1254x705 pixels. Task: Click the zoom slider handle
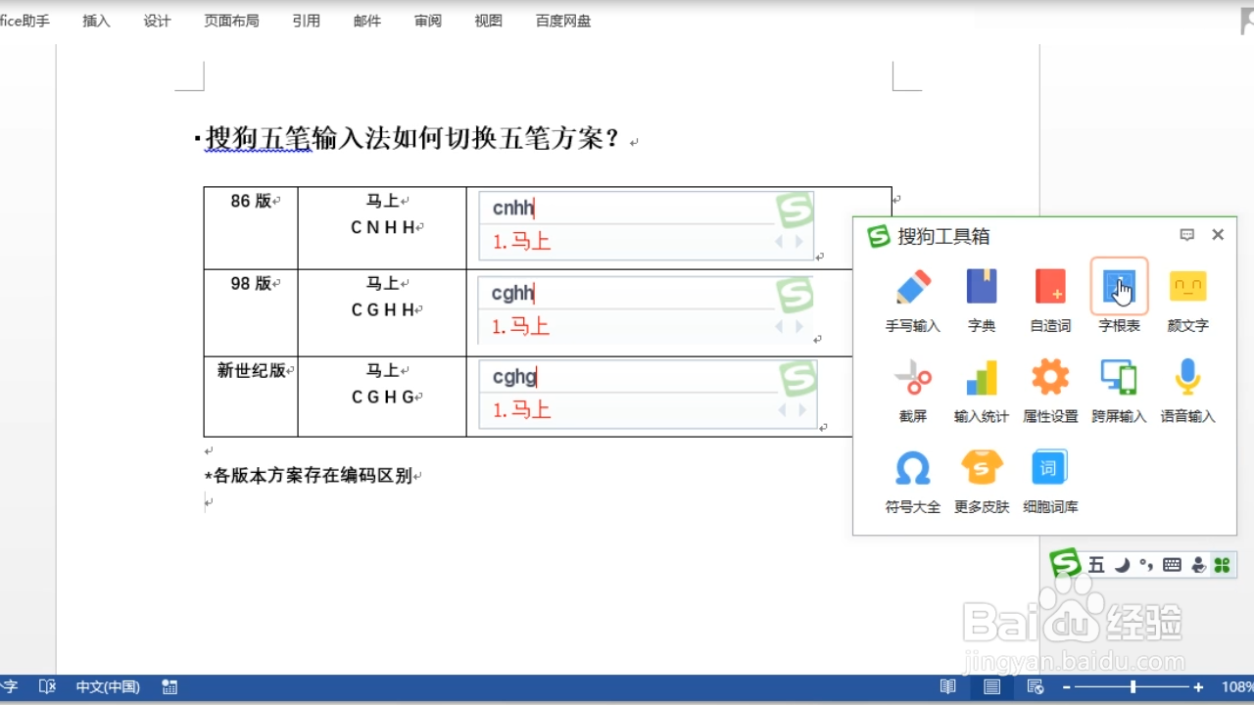click(1133, 687)
